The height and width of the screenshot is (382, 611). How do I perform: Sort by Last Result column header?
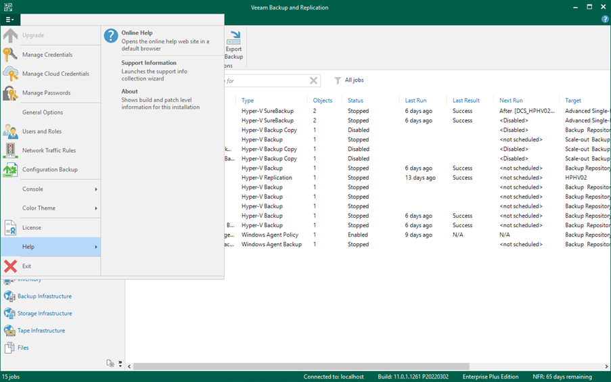(x=466, y=101)
